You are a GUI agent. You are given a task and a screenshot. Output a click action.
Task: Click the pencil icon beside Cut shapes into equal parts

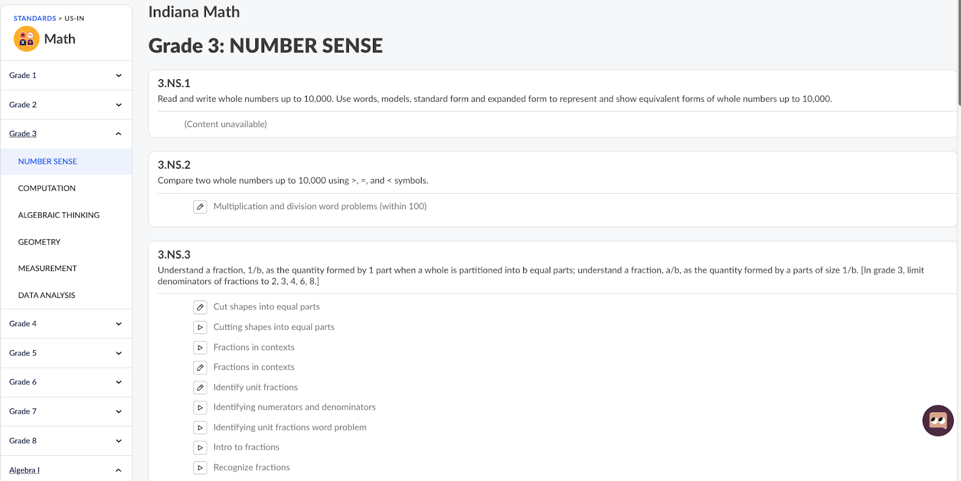(x=200, y=307)
